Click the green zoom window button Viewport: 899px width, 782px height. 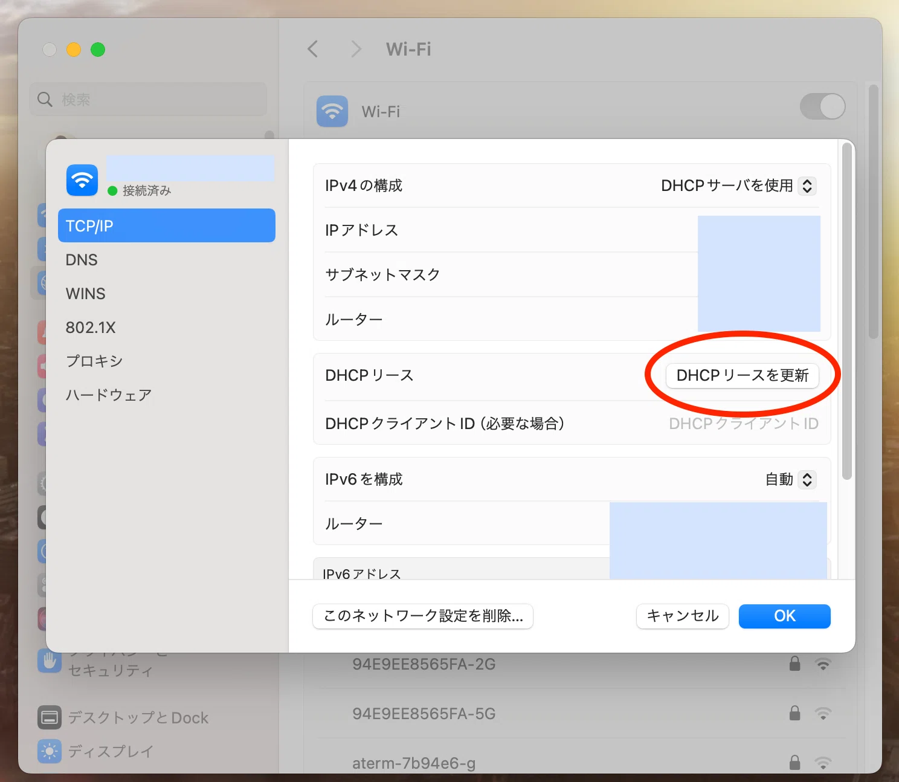(x=98, y=50)
